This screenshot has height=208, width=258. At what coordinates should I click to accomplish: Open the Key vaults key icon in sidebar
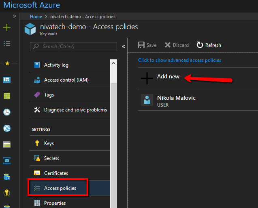[x=7, y=193]
